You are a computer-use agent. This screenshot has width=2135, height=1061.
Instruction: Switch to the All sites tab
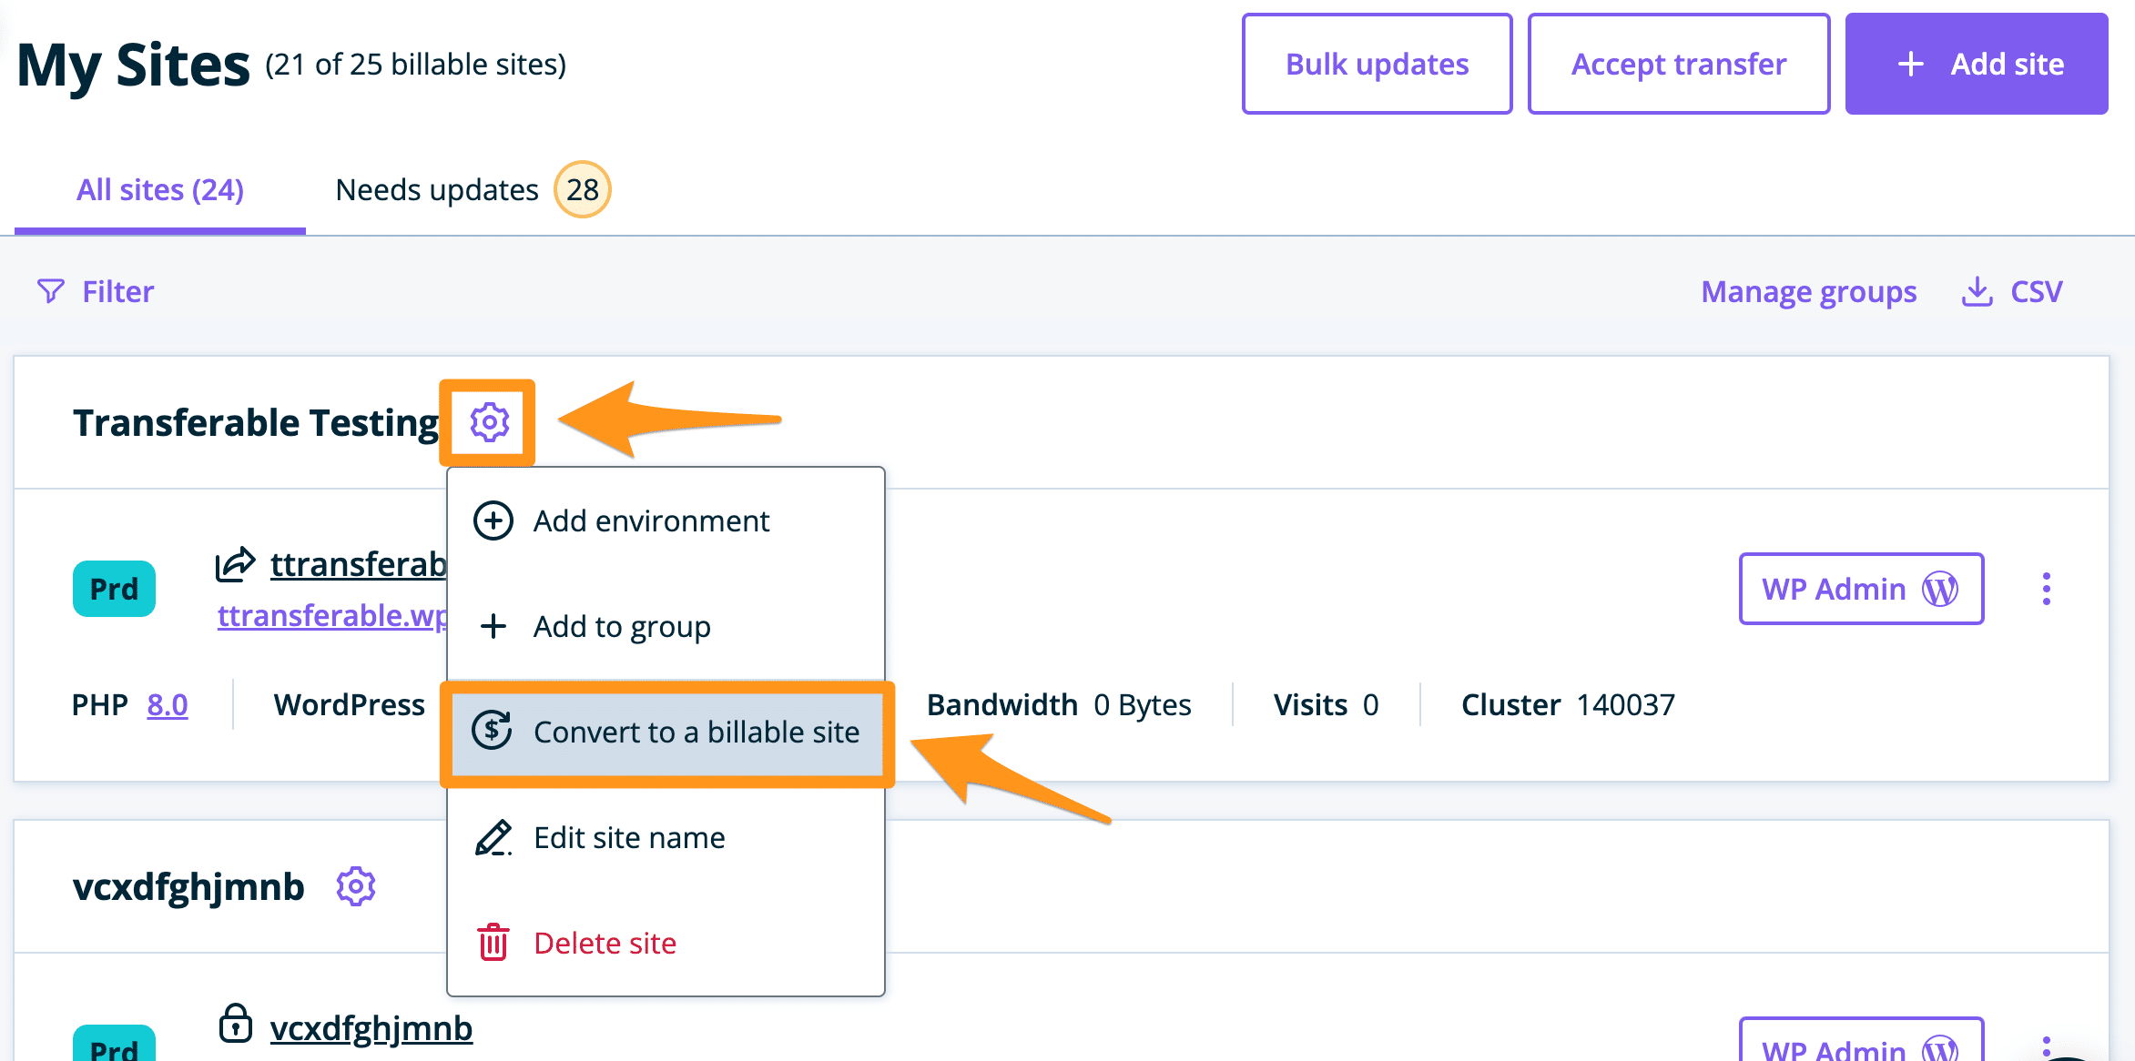(160, 190)
